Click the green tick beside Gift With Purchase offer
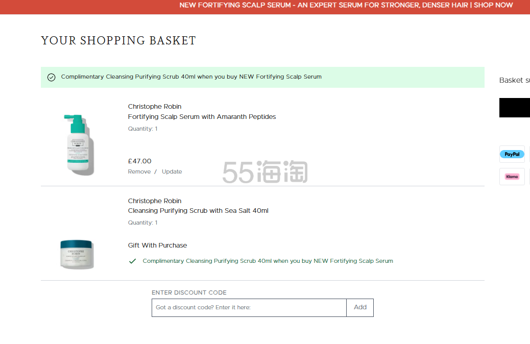 [133, 261]
